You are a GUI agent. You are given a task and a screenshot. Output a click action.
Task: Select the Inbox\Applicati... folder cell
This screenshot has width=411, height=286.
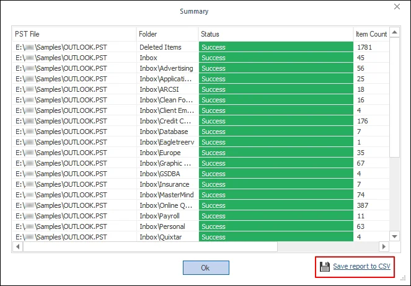167,79
